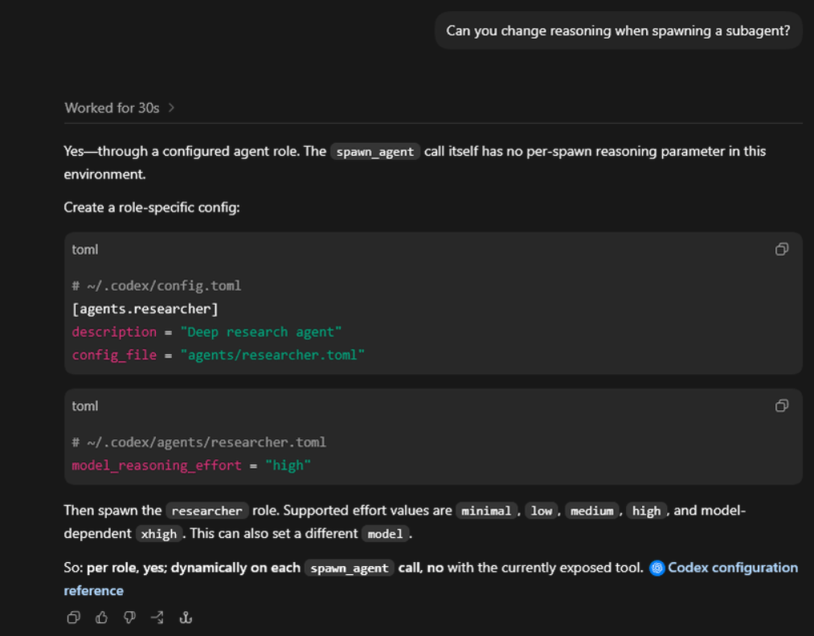Click the '[agents.researcher]' line
The height and width of the screenshot is (636, 814).
click(x=145, y=310)
